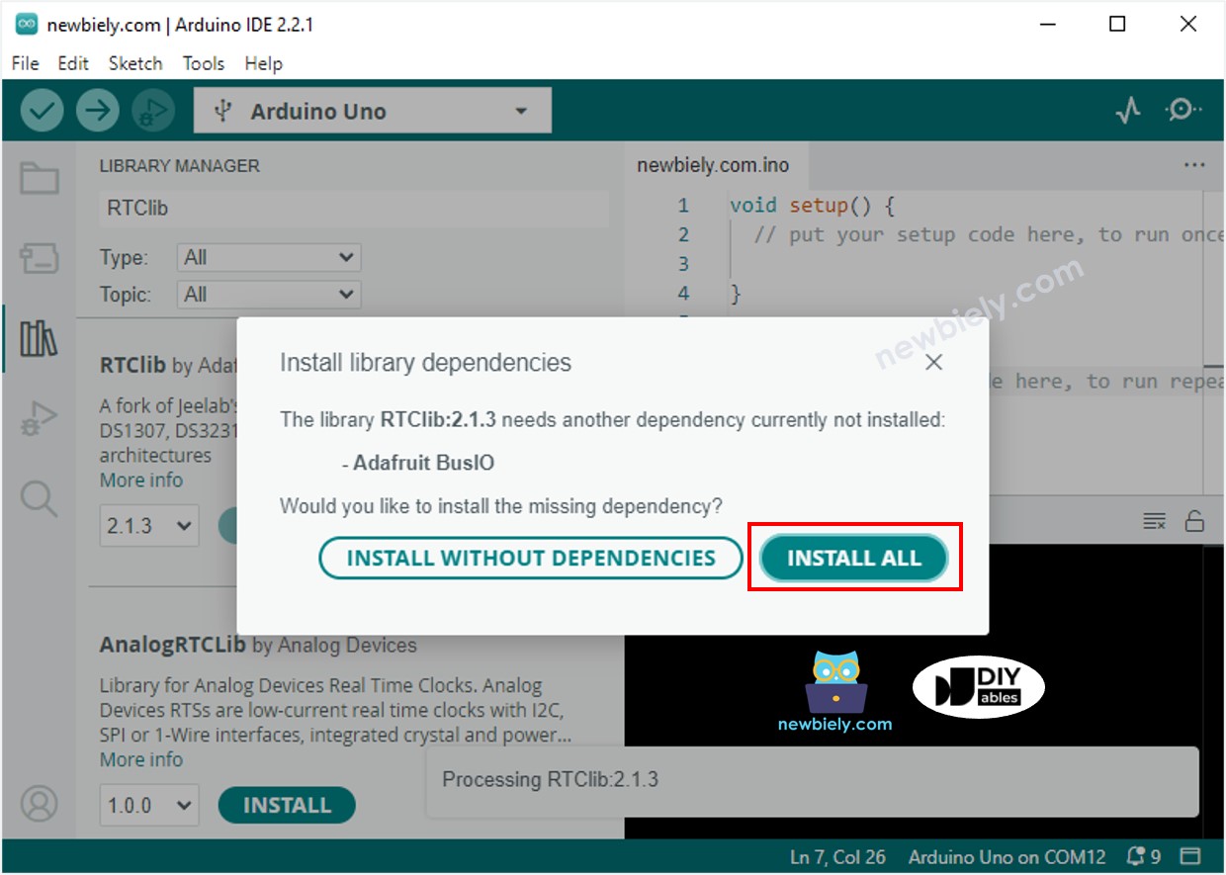The image size is (1226, 875).
Task: Click the Verify checkmark icon
Action: [42, 111]
